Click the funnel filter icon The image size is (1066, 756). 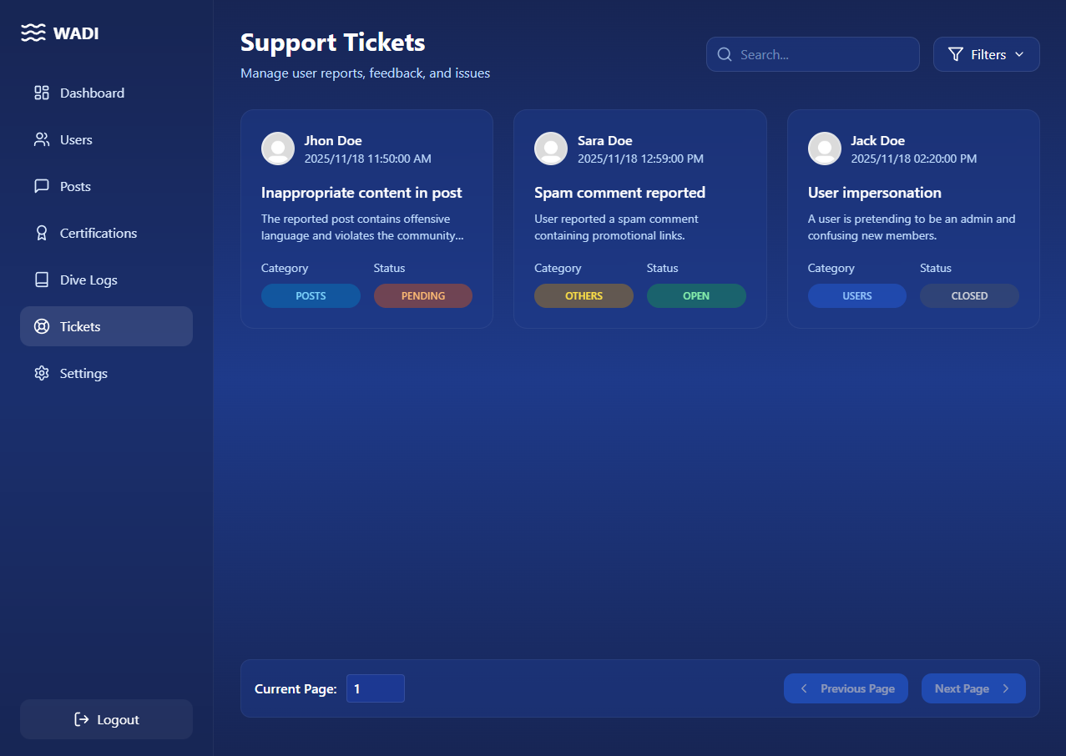click(x=956, y=54)
